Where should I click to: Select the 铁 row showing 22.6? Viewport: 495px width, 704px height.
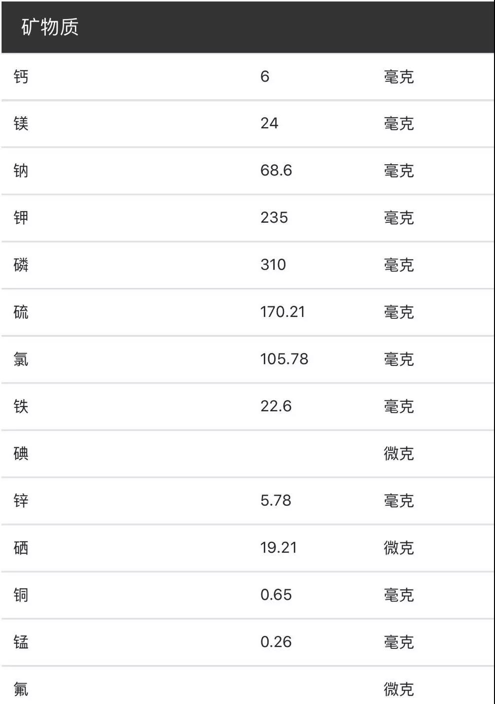247,406
